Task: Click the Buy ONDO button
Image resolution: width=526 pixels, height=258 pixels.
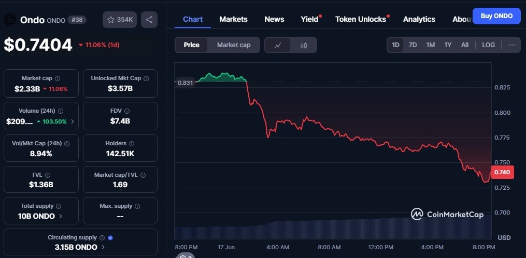Action: [x=496, y=16]
